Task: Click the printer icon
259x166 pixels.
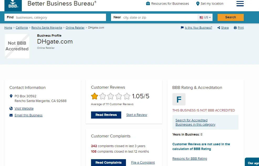Action: (x=235, y=28)
